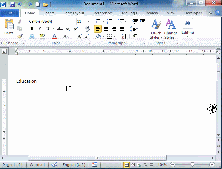The image size is (222, 169).
Task: Toggle Show/Hide paragraph marks
Action: 135,36
